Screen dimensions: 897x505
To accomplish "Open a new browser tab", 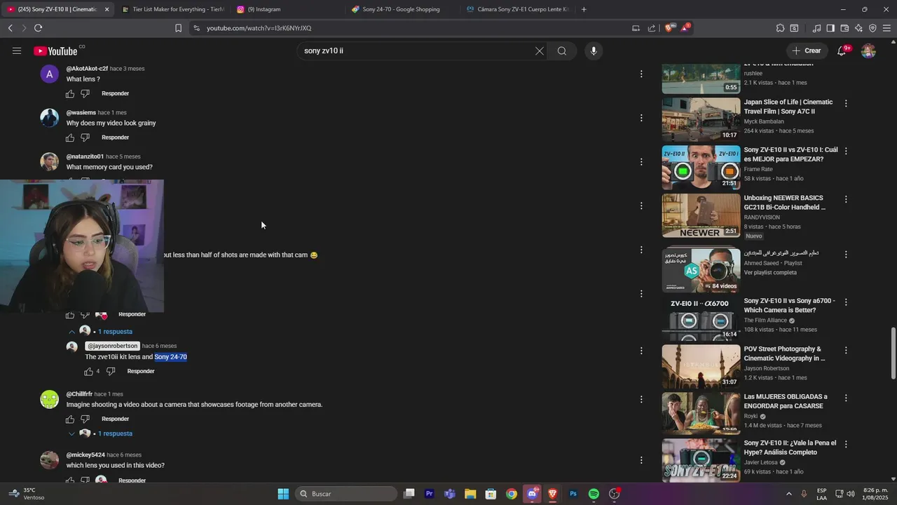I will [x=584, y=9].
